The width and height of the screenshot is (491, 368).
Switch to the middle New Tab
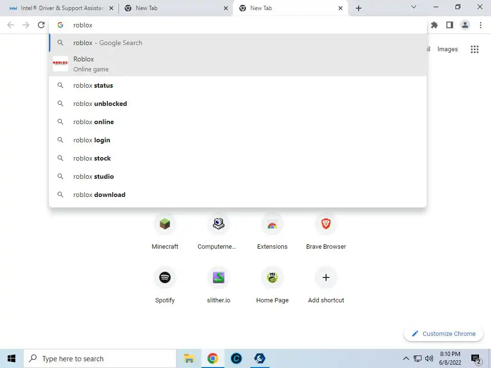pos(175,8)
